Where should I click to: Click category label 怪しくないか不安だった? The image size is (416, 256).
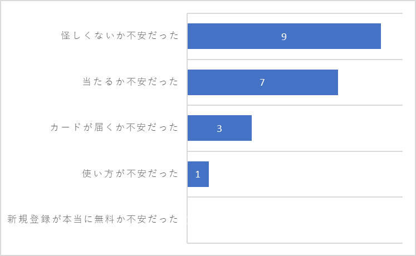(x=120, y=35)
